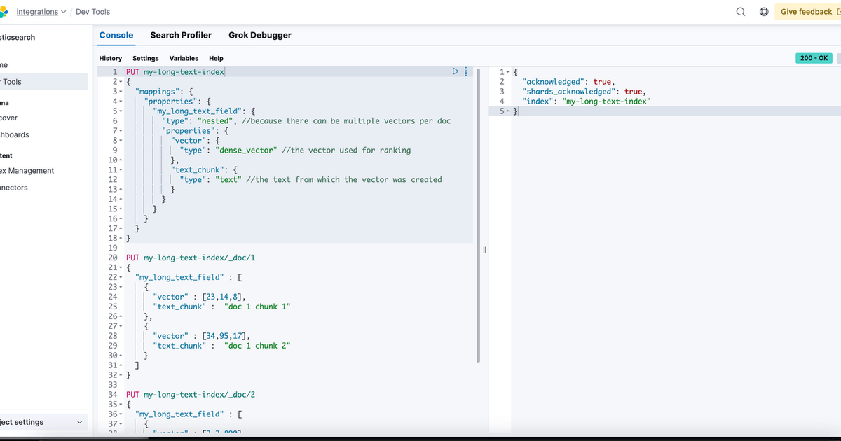Switch to the Search Profiler tab
This screenshot has width=841, height=441.
[181, 35]
